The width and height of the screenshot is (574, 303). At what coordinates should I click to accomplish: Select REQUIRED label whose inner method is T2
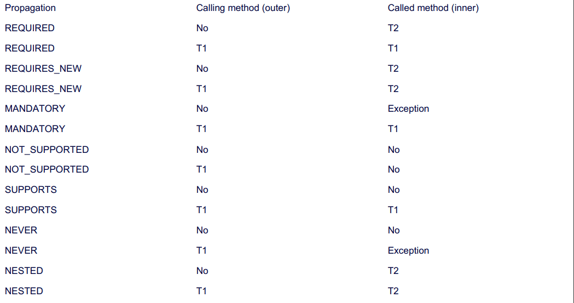[x=30, y=28]
